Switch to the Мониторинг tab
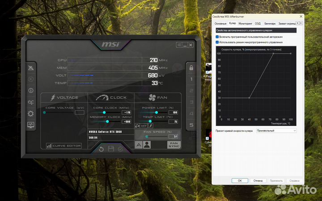The width and height of the screenshot is (322, 201). pos(245,24)
